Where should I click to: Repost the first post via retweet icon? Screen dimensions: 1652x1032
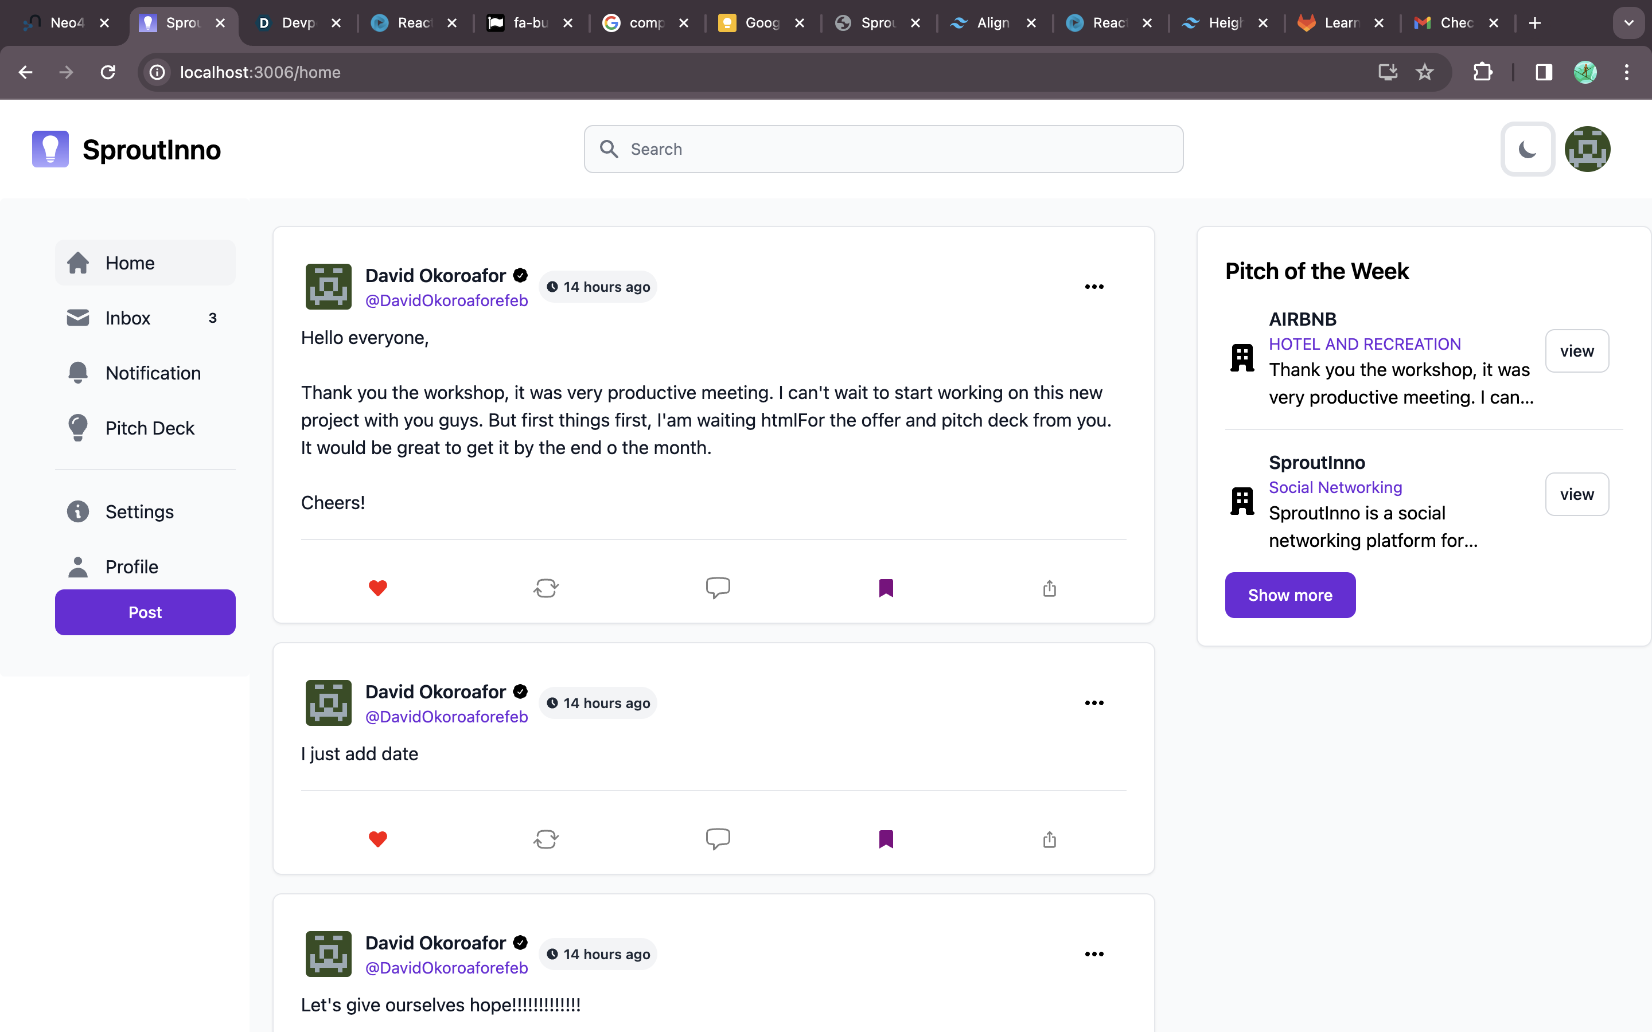(x=546, y=588)
